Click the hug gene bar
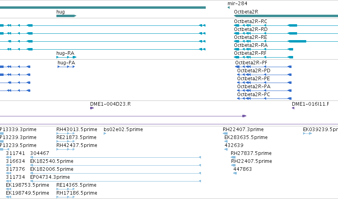Image resolution: width=338 pixels, height=199 pixels. coord(66,16)
